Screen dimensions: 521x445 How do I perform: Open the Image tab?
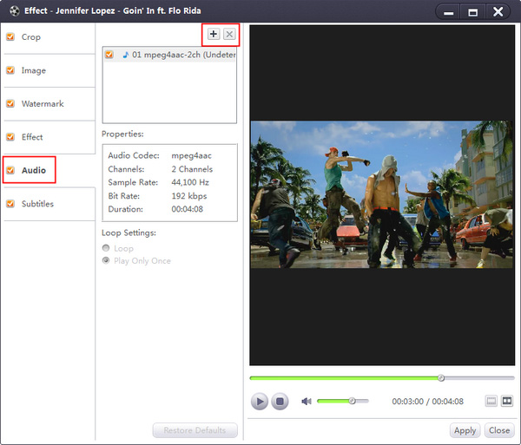pos(34,70)
